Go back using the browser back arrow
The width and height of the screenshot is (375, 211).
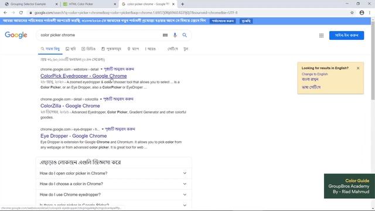(5, 13)
